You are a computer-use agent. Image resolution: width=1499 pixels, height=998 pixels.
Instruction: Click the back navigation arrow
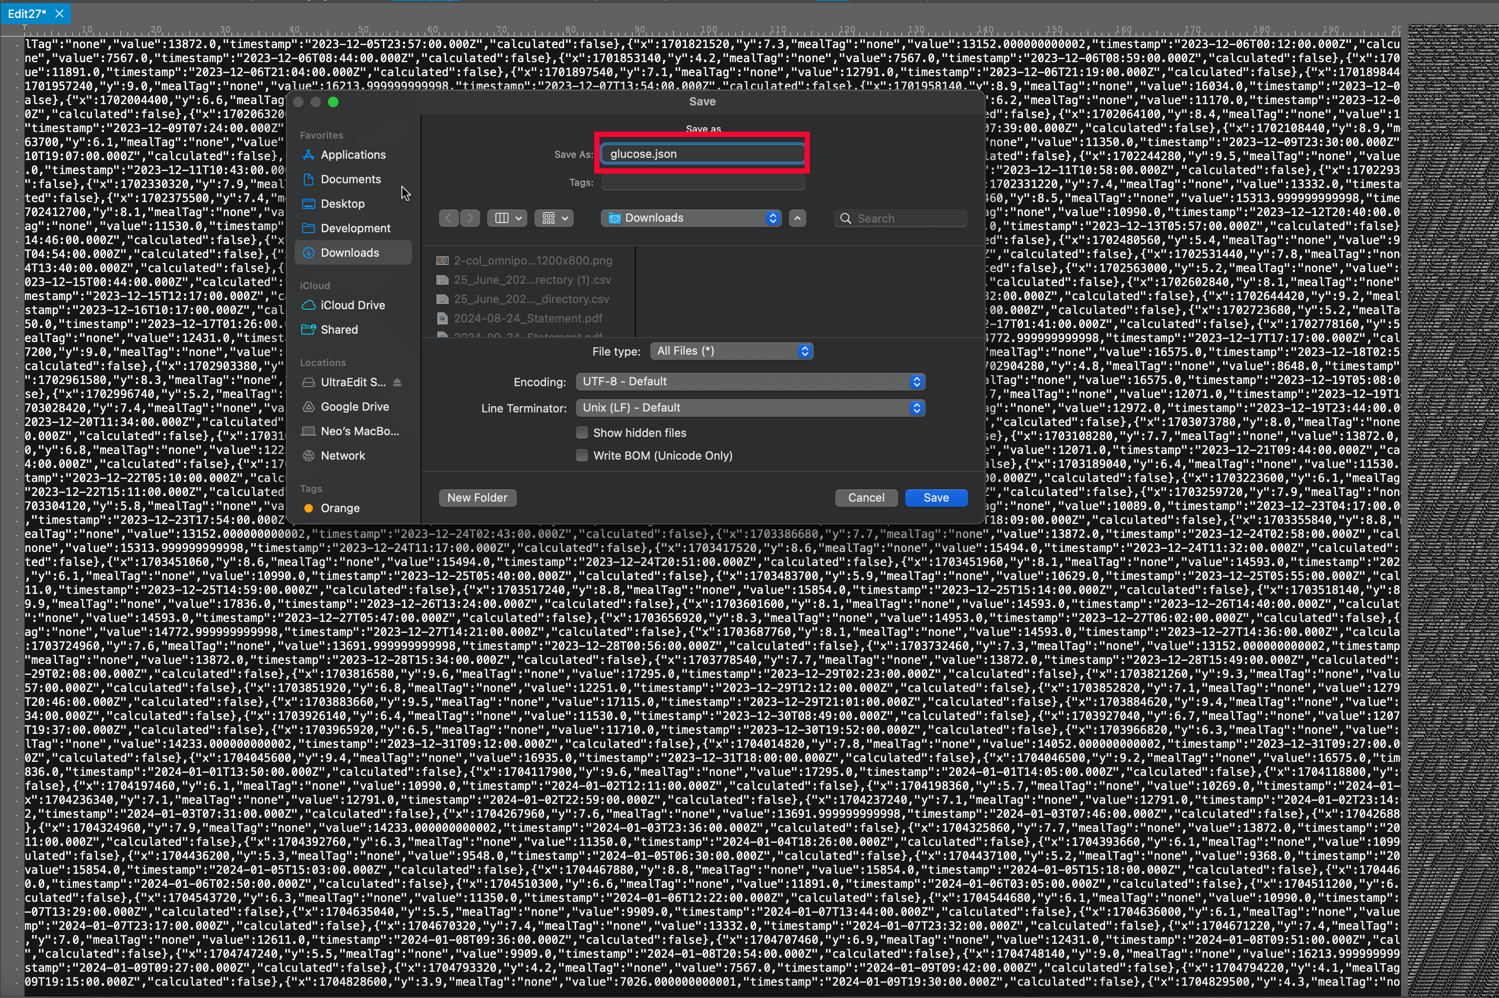449,218
